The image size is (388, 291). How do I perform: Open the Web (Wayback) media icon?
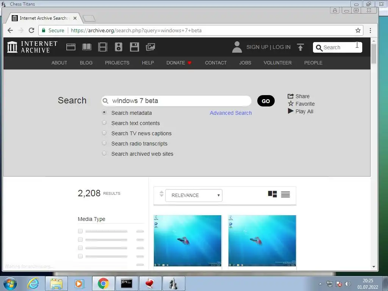pyautogui.click(x=71, y=47)
